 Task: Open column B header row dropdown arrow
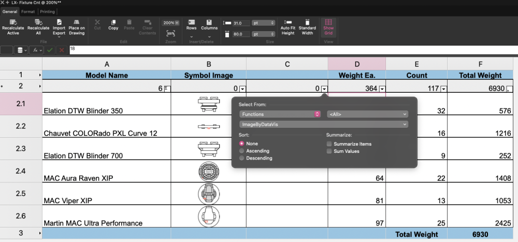243,89
